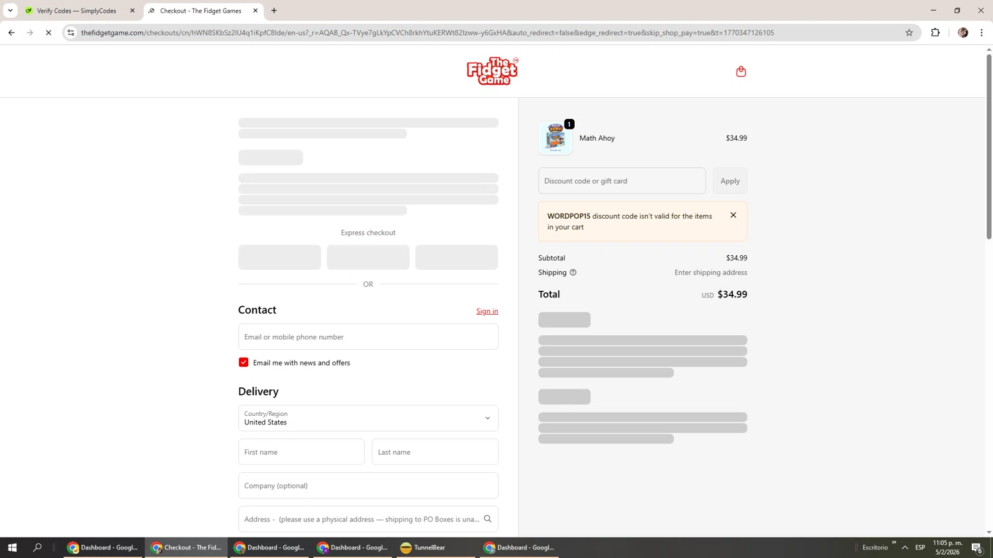Screen dimensions: 993x558
Task: Click the Math Ahoy product thumbnail
Action: pos(555,138)
